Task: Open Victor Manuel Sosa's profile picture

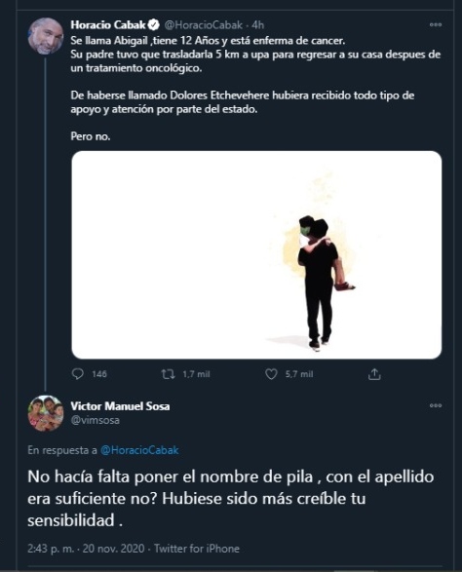Action: click(x=46, y=413)
